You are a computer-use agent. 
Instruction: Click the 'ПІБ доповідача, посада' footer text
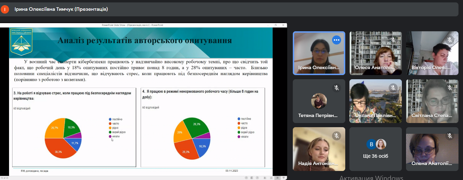tap(34, 171)
